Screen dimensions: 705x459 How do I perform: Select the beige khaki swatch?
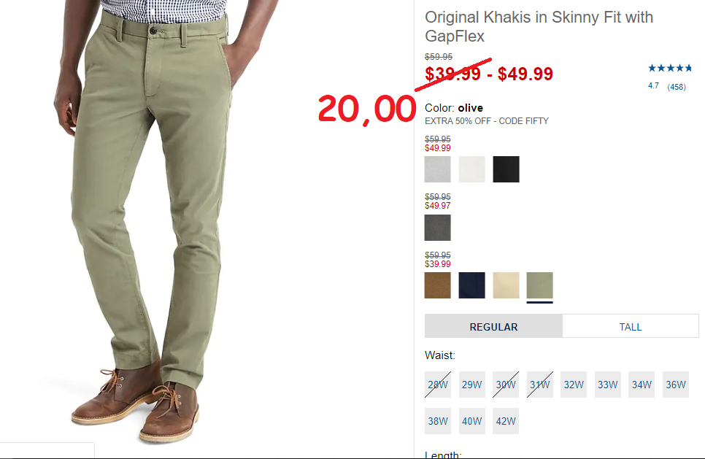[x=506, y=285]
